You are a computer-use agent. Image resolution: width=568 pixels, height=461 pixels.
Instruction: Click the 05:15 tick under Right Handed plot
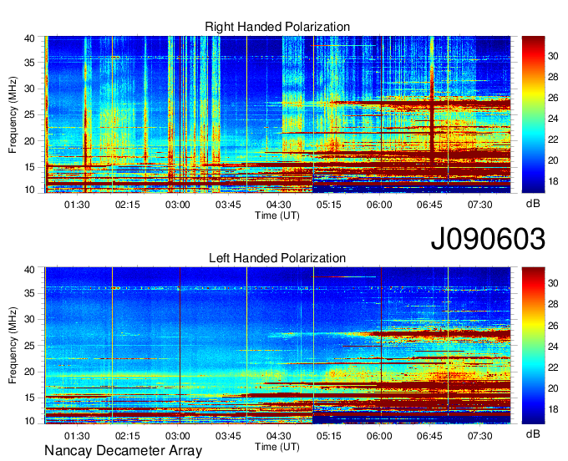[328, 205]
